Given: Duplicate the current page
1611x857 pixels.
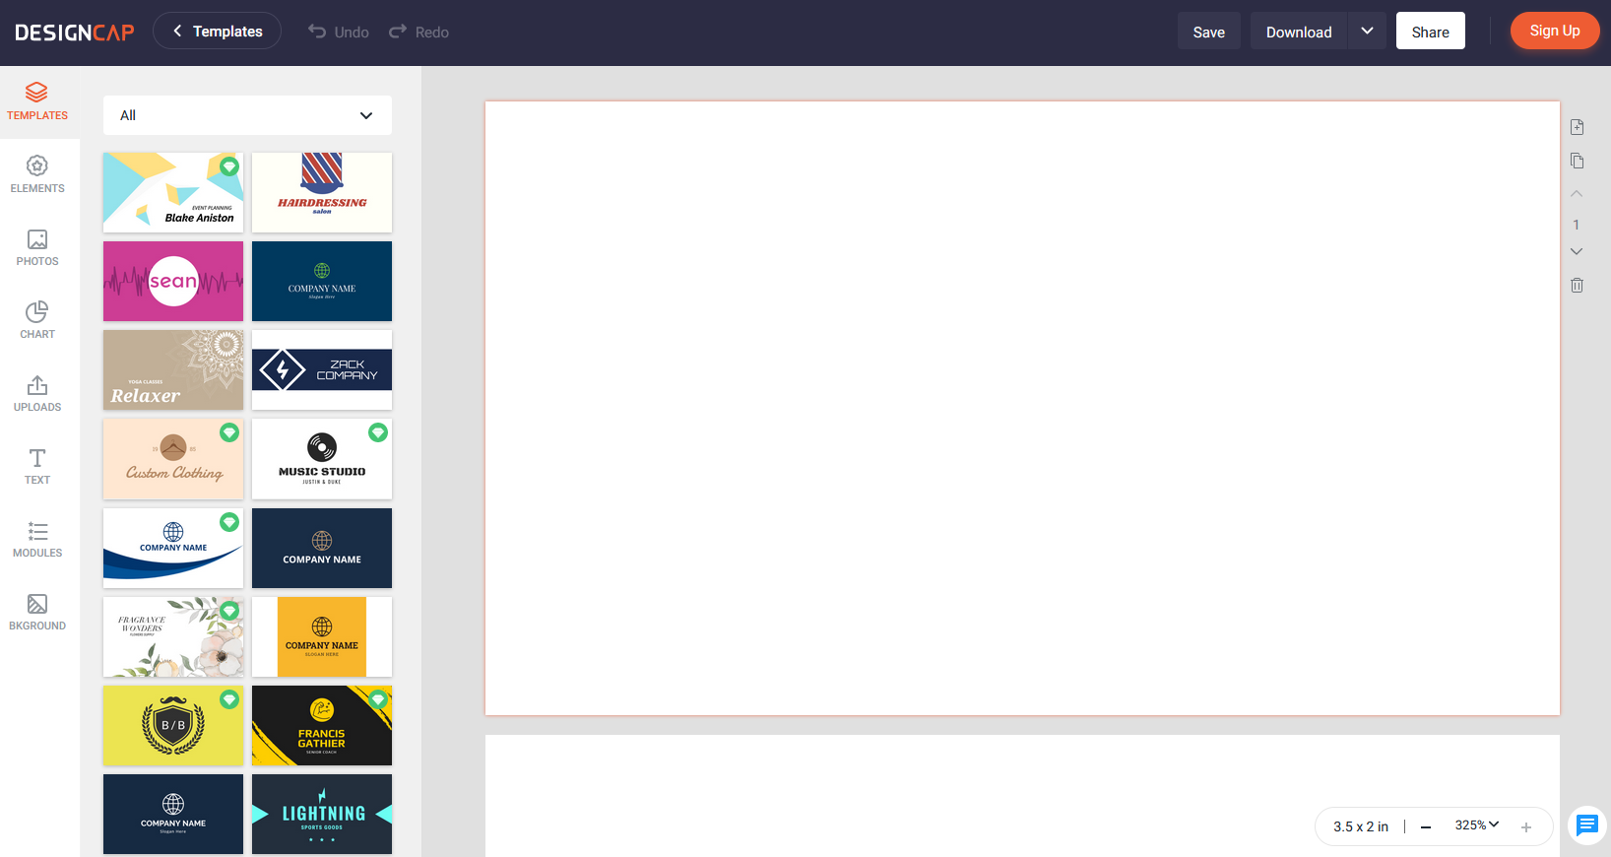Looking at the screenshot, I should pyautogui.click(x=1577, y=161).
